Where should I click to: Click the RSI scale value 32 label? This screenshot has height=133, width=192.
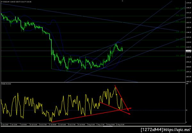(187, 110)
